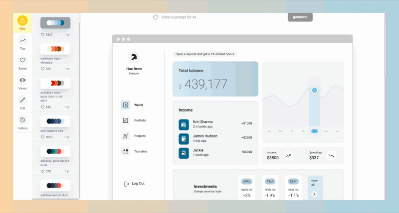Click the Kriti Sharma name
399x213 pixels.
203,122
